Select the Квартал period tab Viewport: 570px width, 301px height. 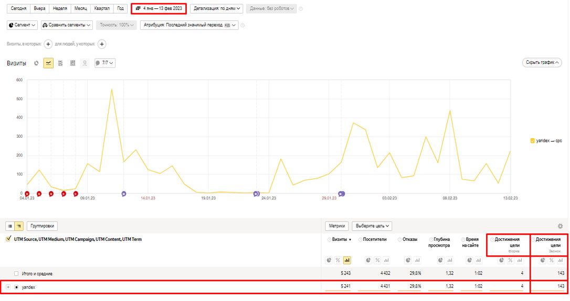[102, 8]
